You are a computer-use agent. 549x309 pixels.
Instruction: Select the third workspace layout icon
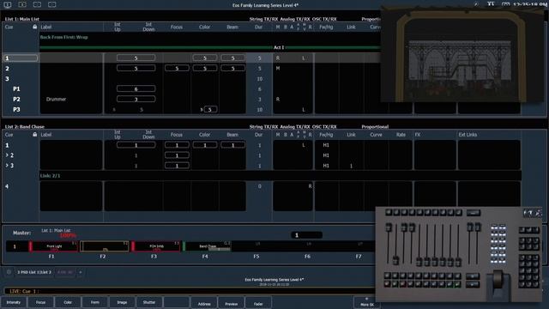[37, 4]
